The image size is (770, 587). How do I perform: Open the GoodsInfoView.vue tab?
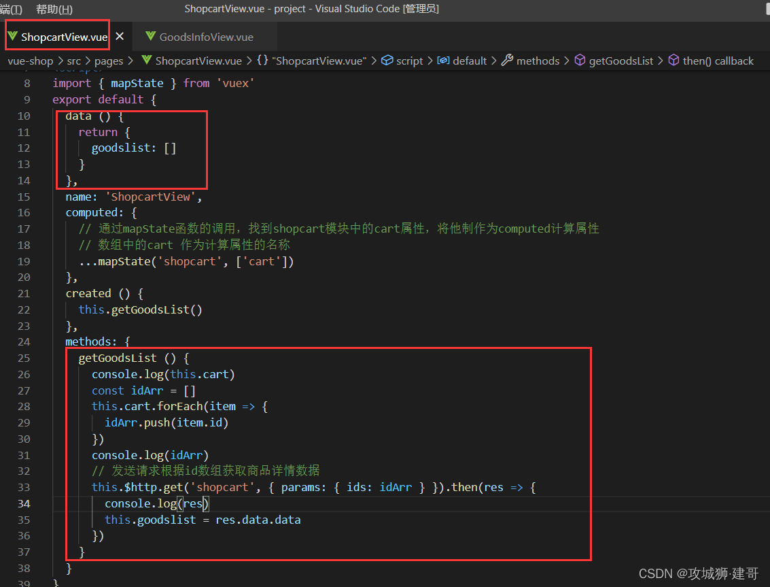pyautogui.click(x=206, y=37)
